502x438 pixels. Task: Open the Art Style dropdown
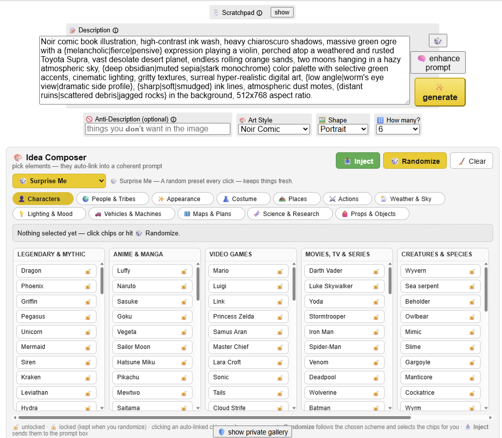tap(274, 129)
